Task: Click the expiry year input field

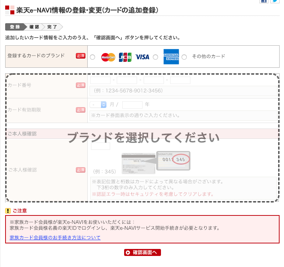Action: (132, 105)
